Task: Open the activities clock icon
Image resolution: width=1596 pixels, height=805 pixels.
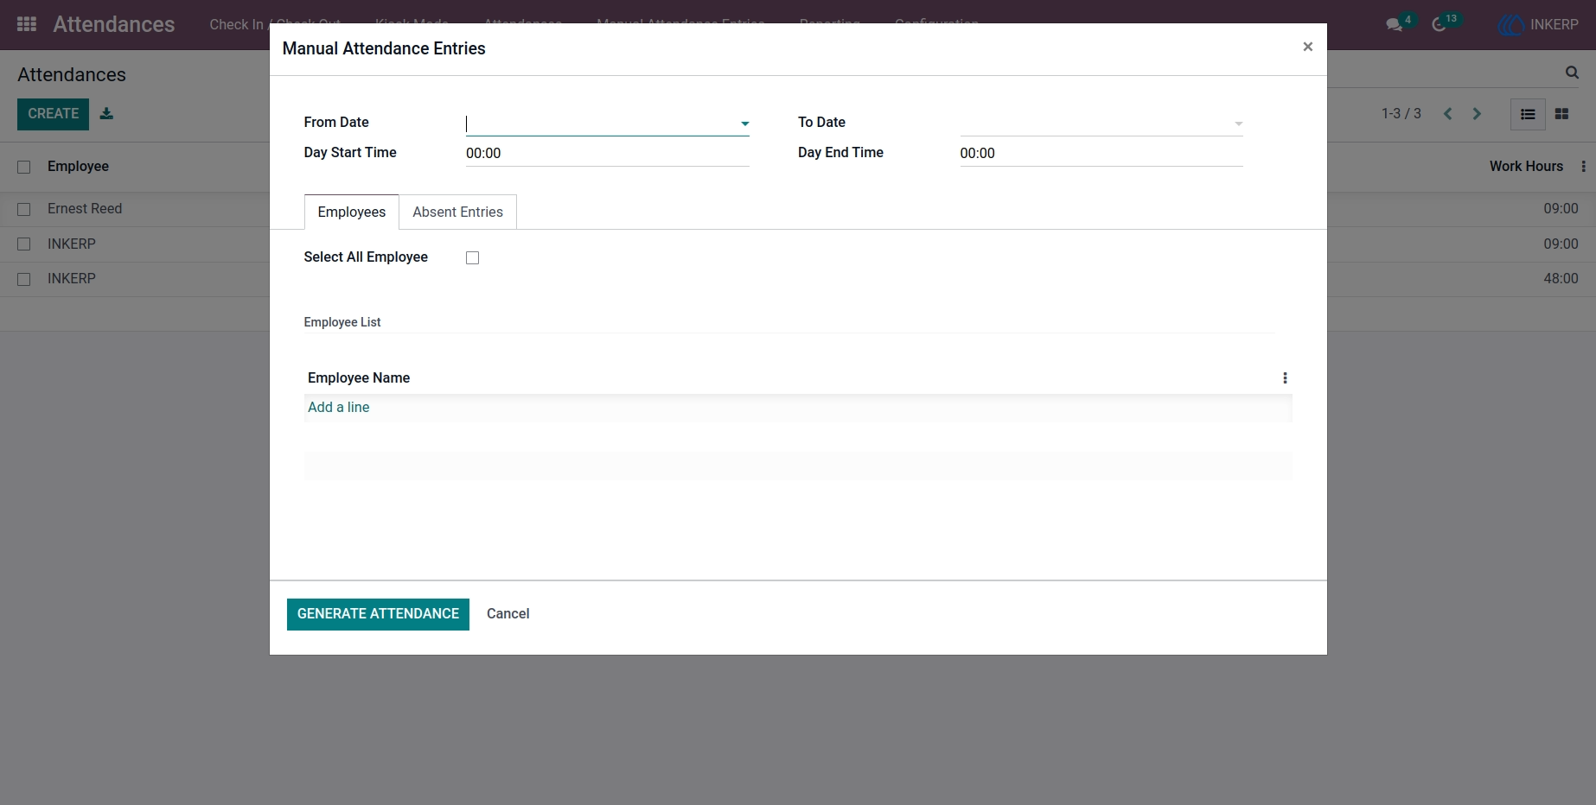Action: point(1439,25)
